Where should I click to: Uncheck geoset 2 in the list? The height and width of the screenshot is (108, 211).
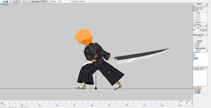tap(194, 56)
